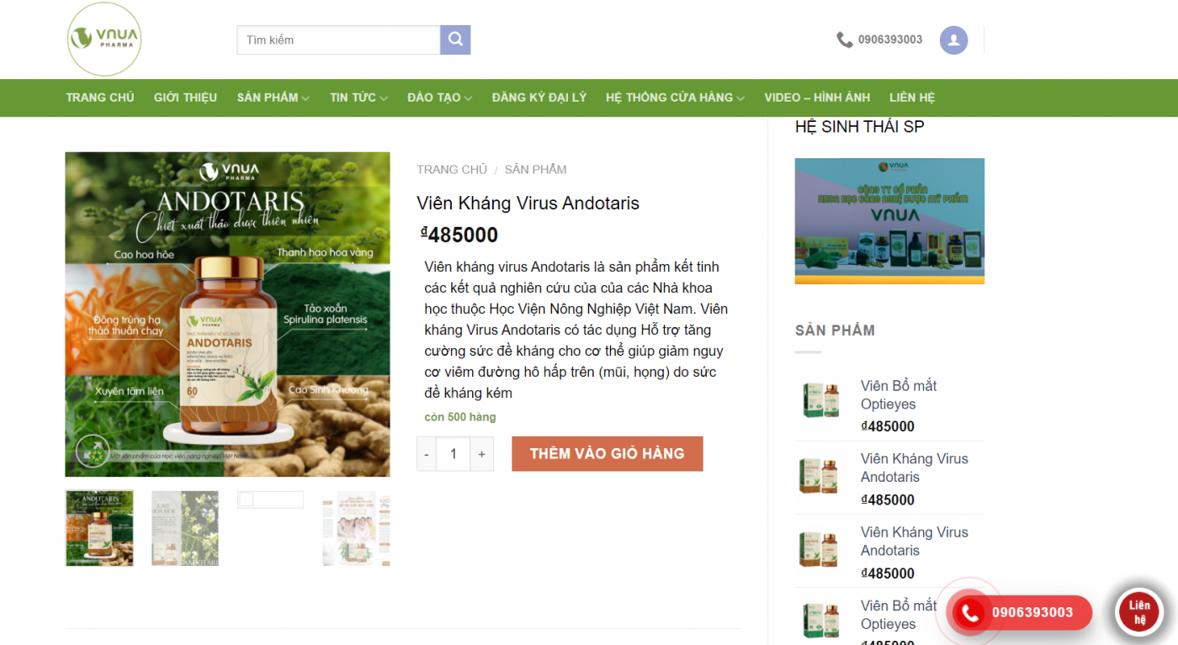Click the phone icon beside 0906393003 in header
Image resolution: width=1178 pixels, height=645 pixels.
[845, 40]
